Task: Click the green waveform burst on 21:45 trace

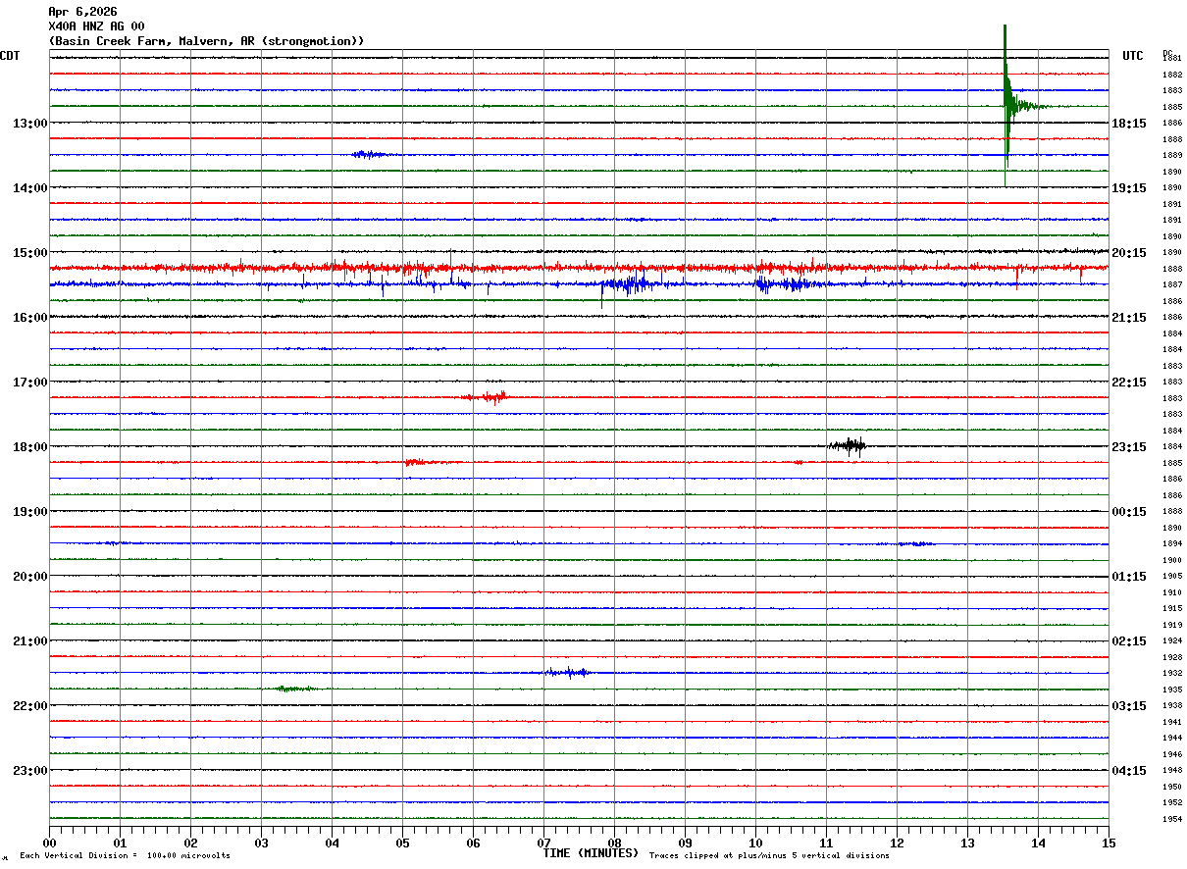Action: [x=294, y=689]
